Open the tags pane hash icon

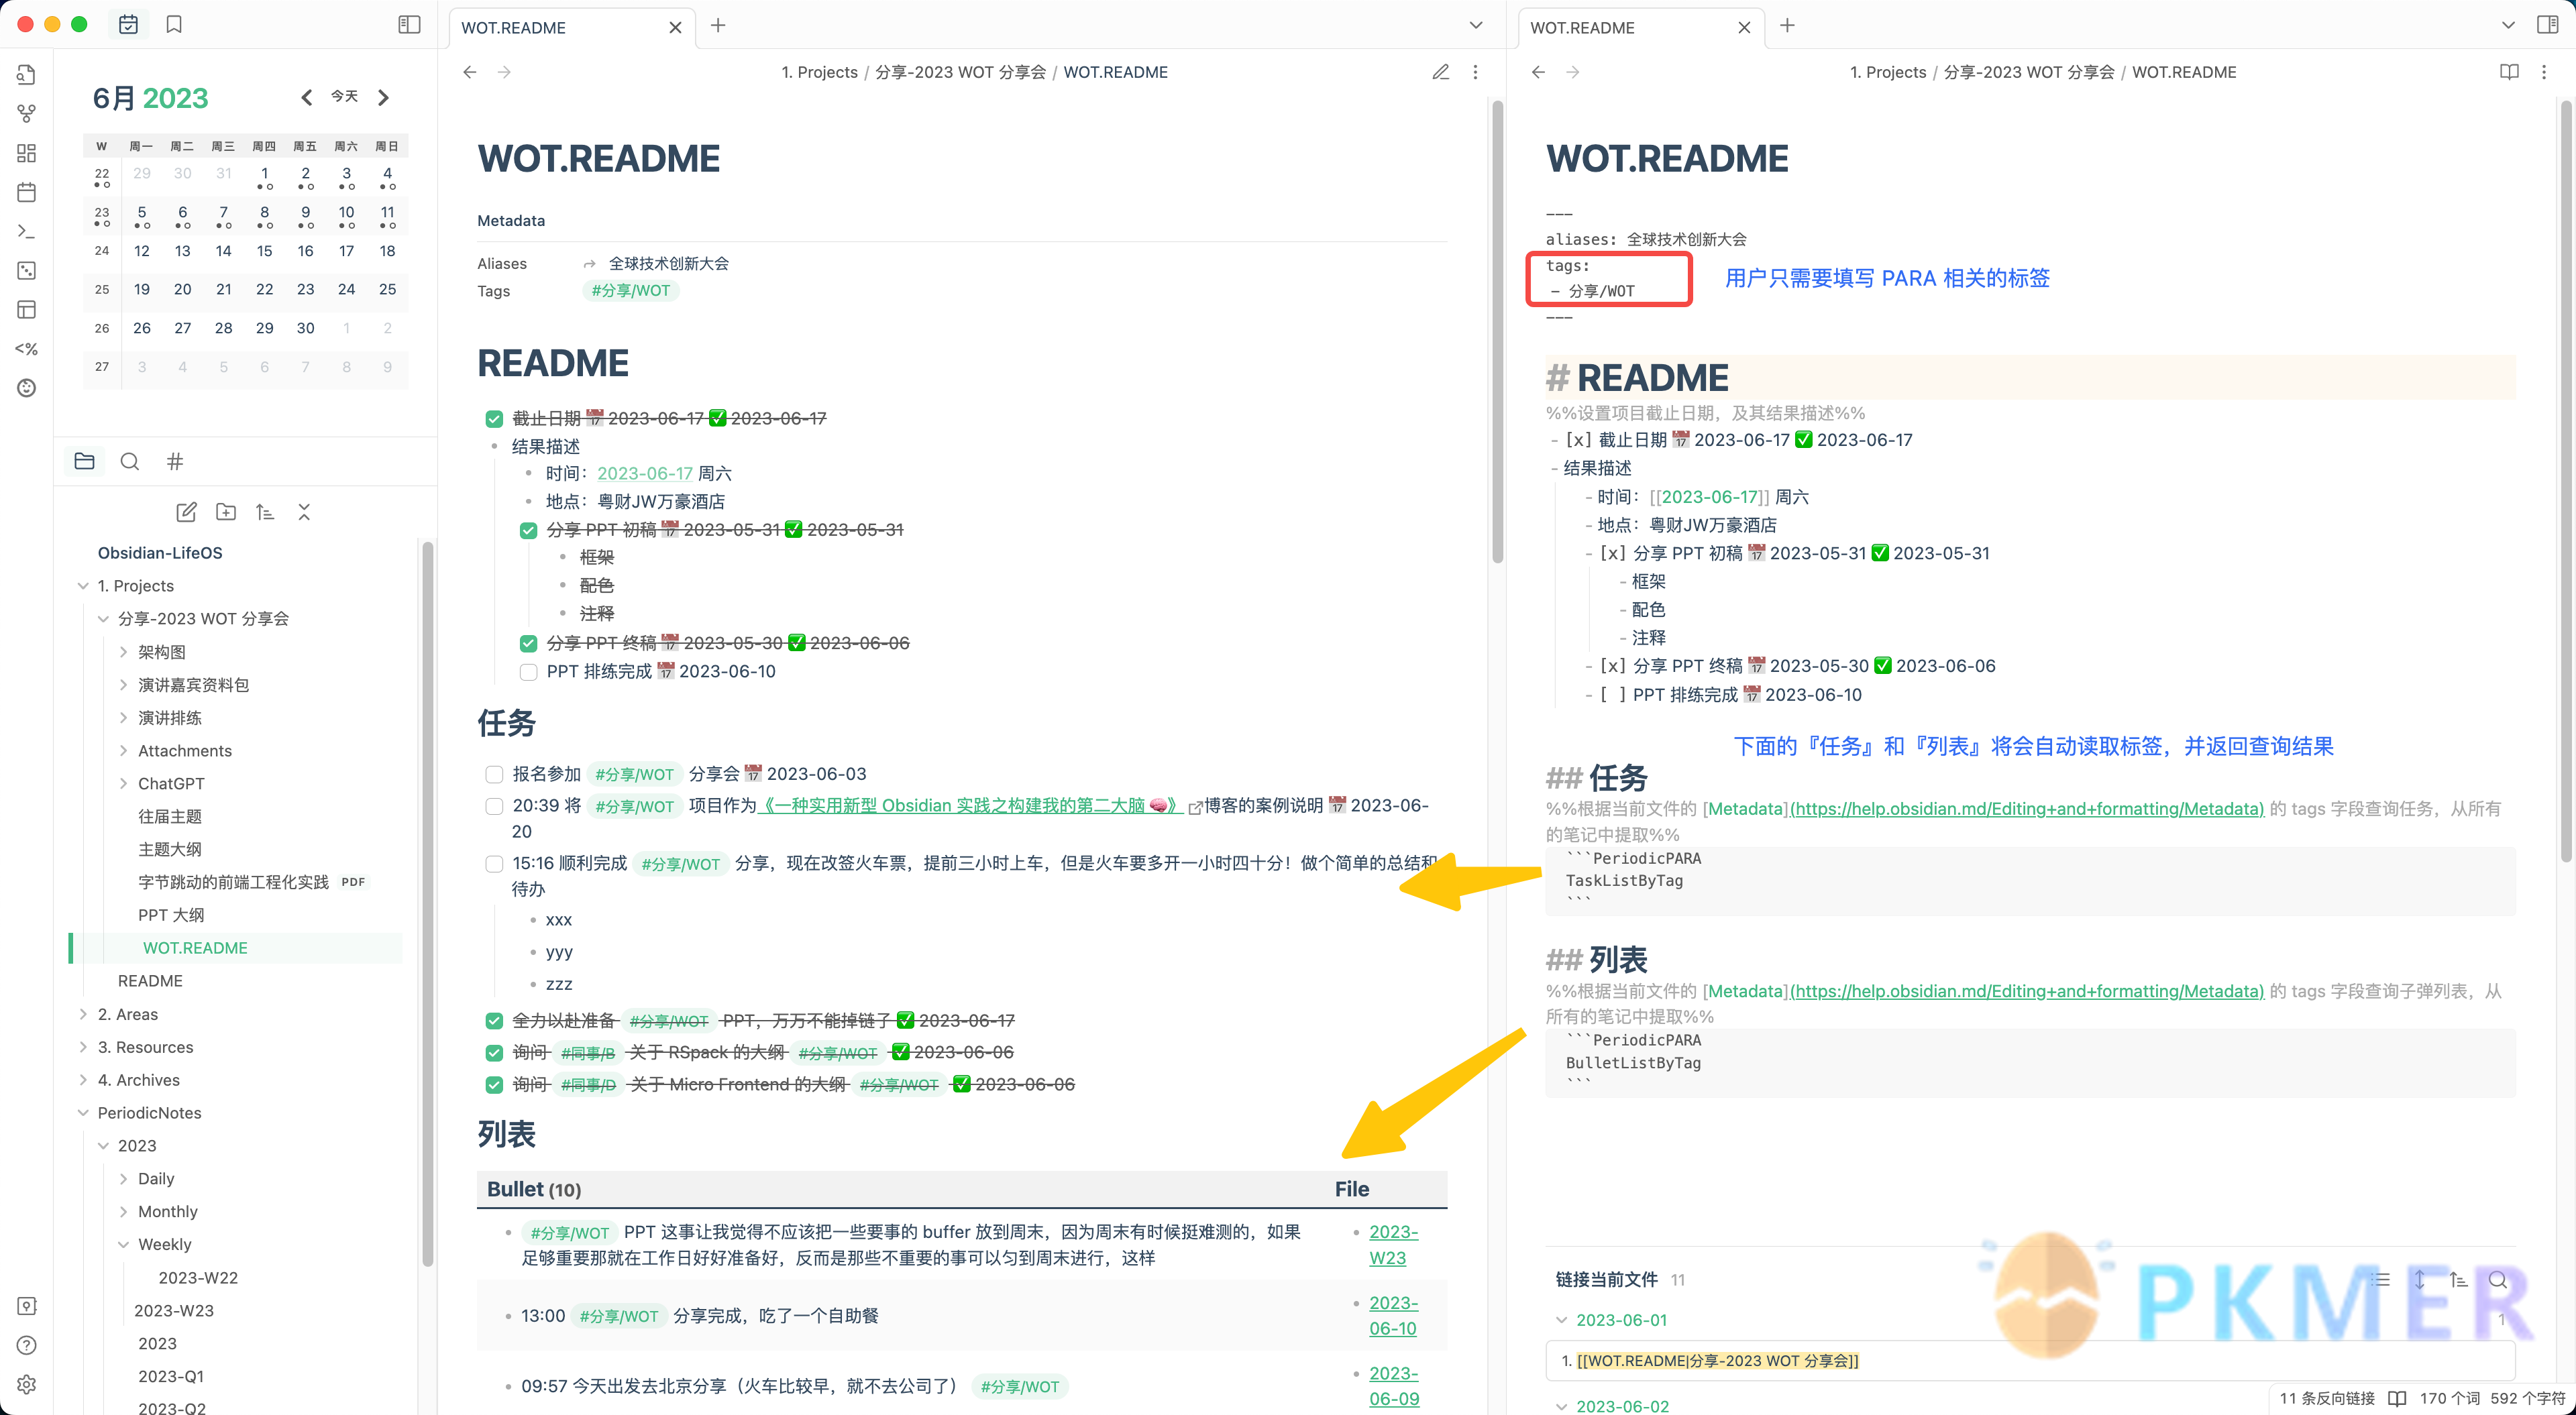coord(175,461)
